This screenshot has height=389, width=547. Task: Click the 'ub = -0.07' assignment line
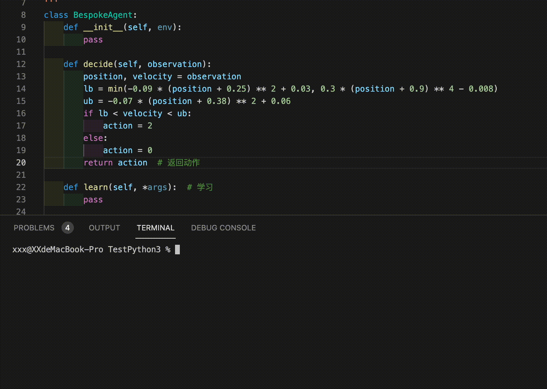point(187,101)
